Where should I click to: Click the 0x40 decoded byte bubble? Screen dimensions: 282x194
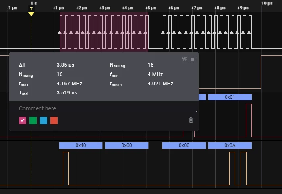point(81,145)
